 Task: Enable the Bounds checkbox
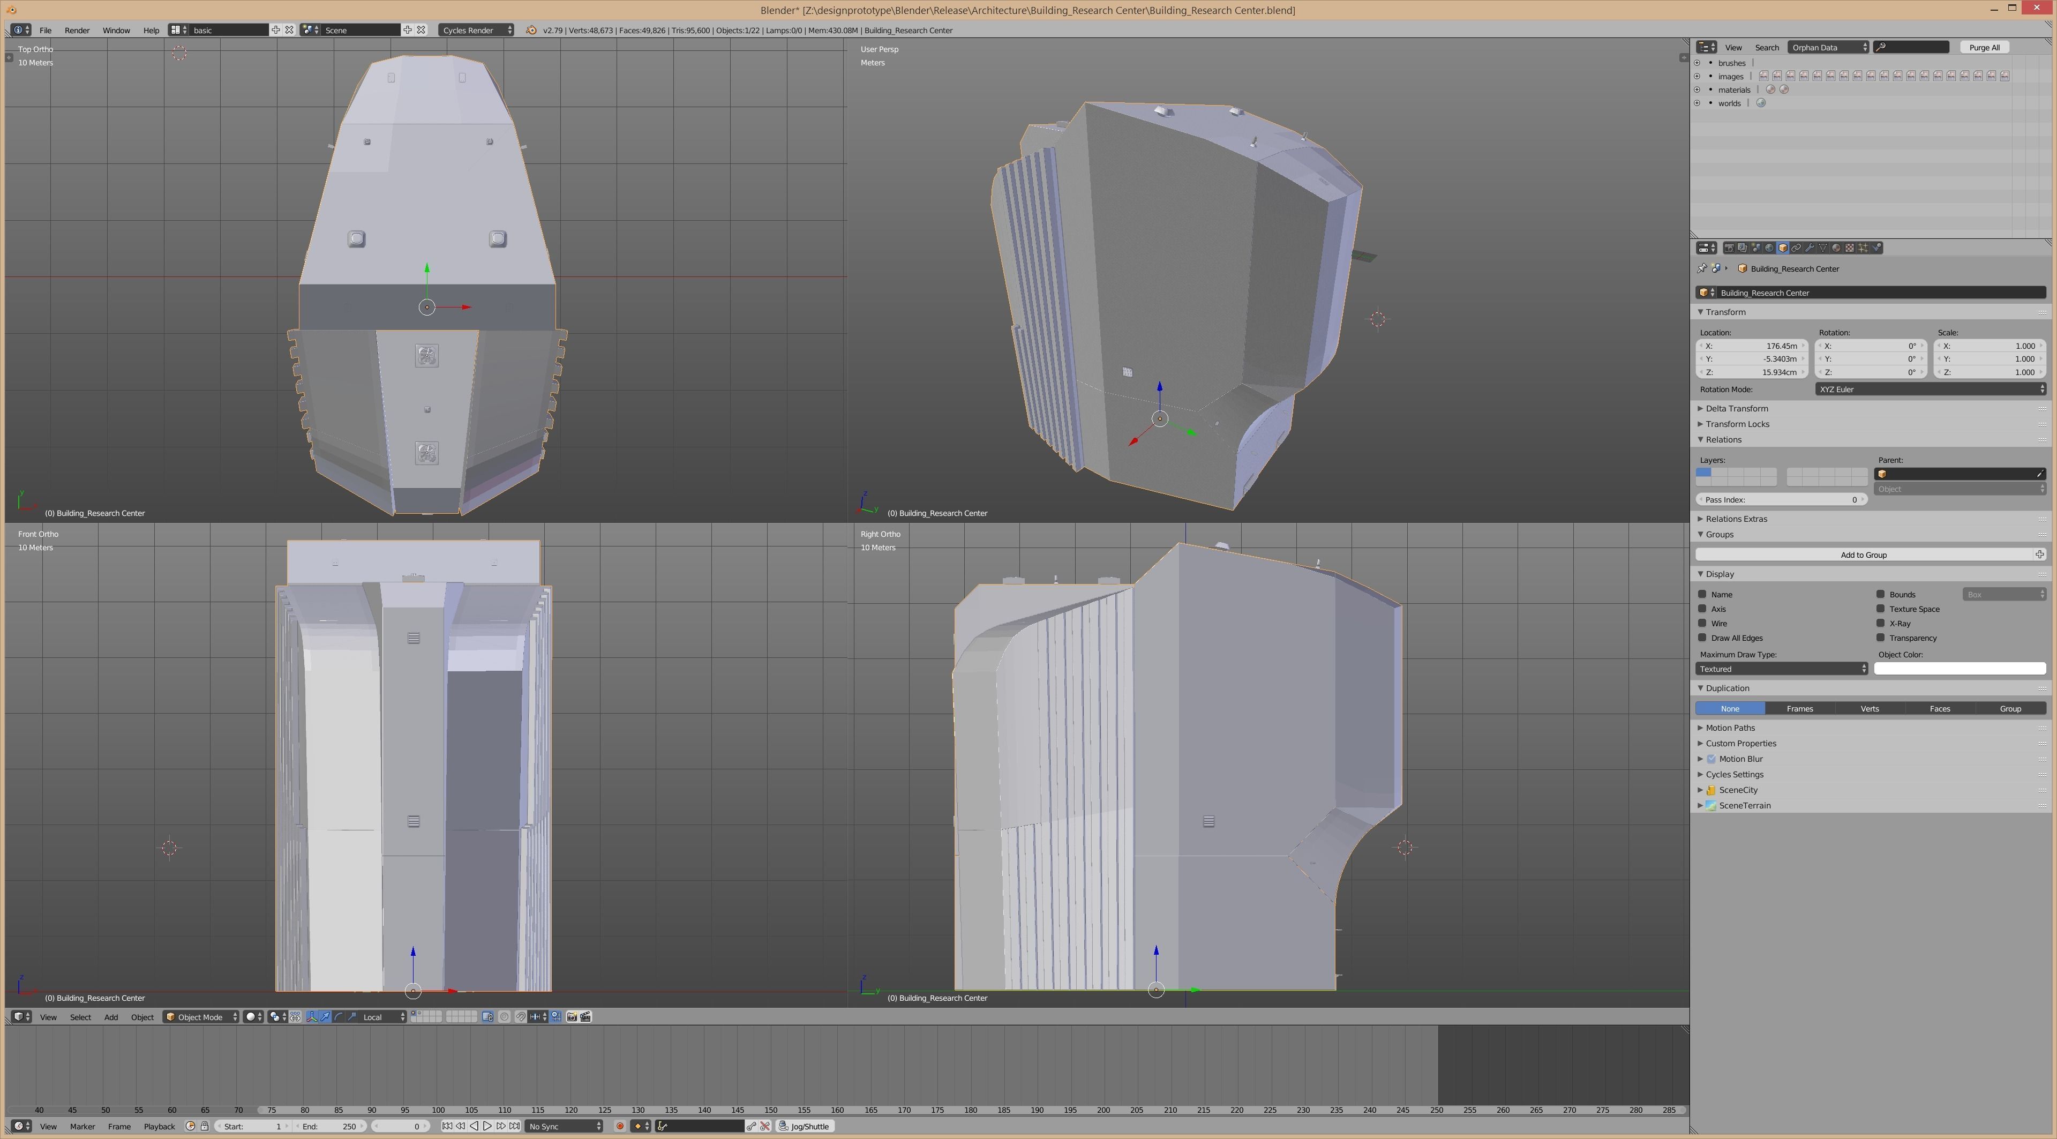point(1881,594)
